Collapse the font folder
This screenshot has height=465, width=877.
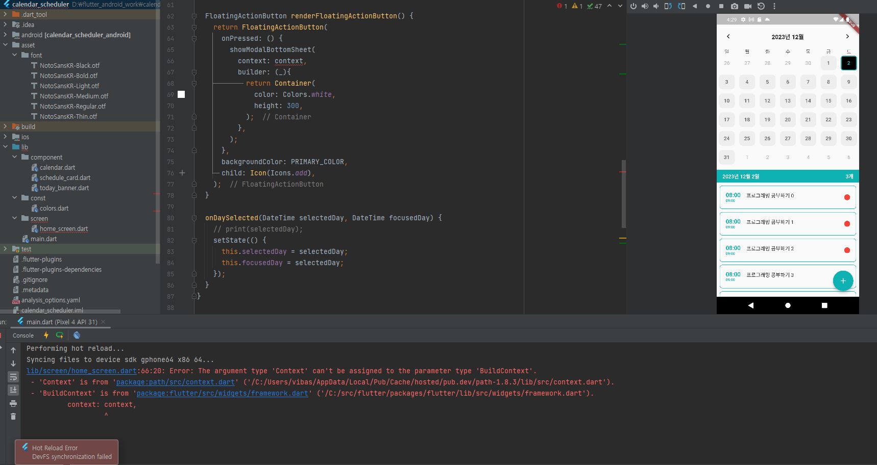[15, 55]
